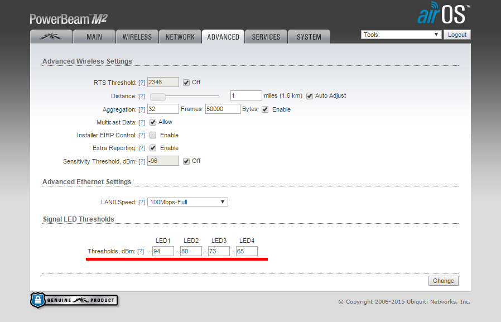Toggle RTS Threshold Off checkbox
Screen dimensions: 501x322
click(x=186, y=83)
